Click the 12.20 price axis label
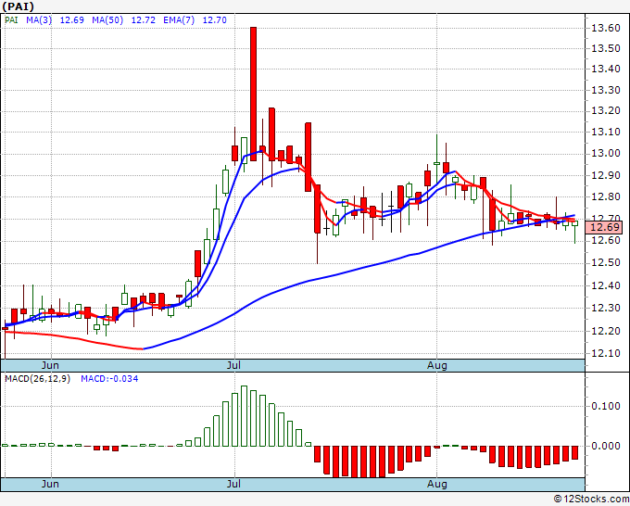 point(606,331)
